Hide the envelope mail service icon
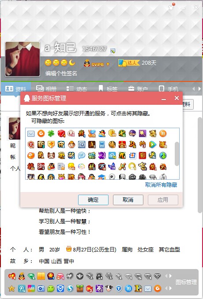Viewport: 203px width, 299px height. click(x=31, y=133)
